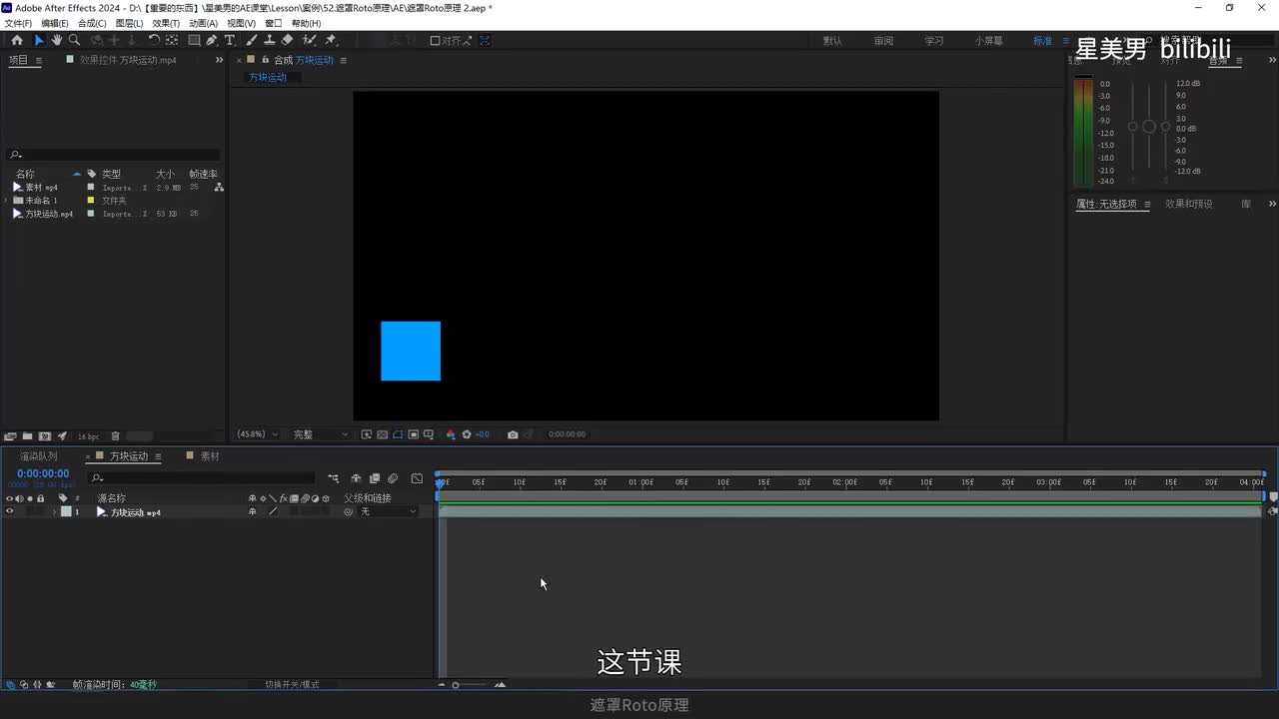
Task: Click the label color swatch of 方块运动.mp4 layer
Action: pos(66,512)
